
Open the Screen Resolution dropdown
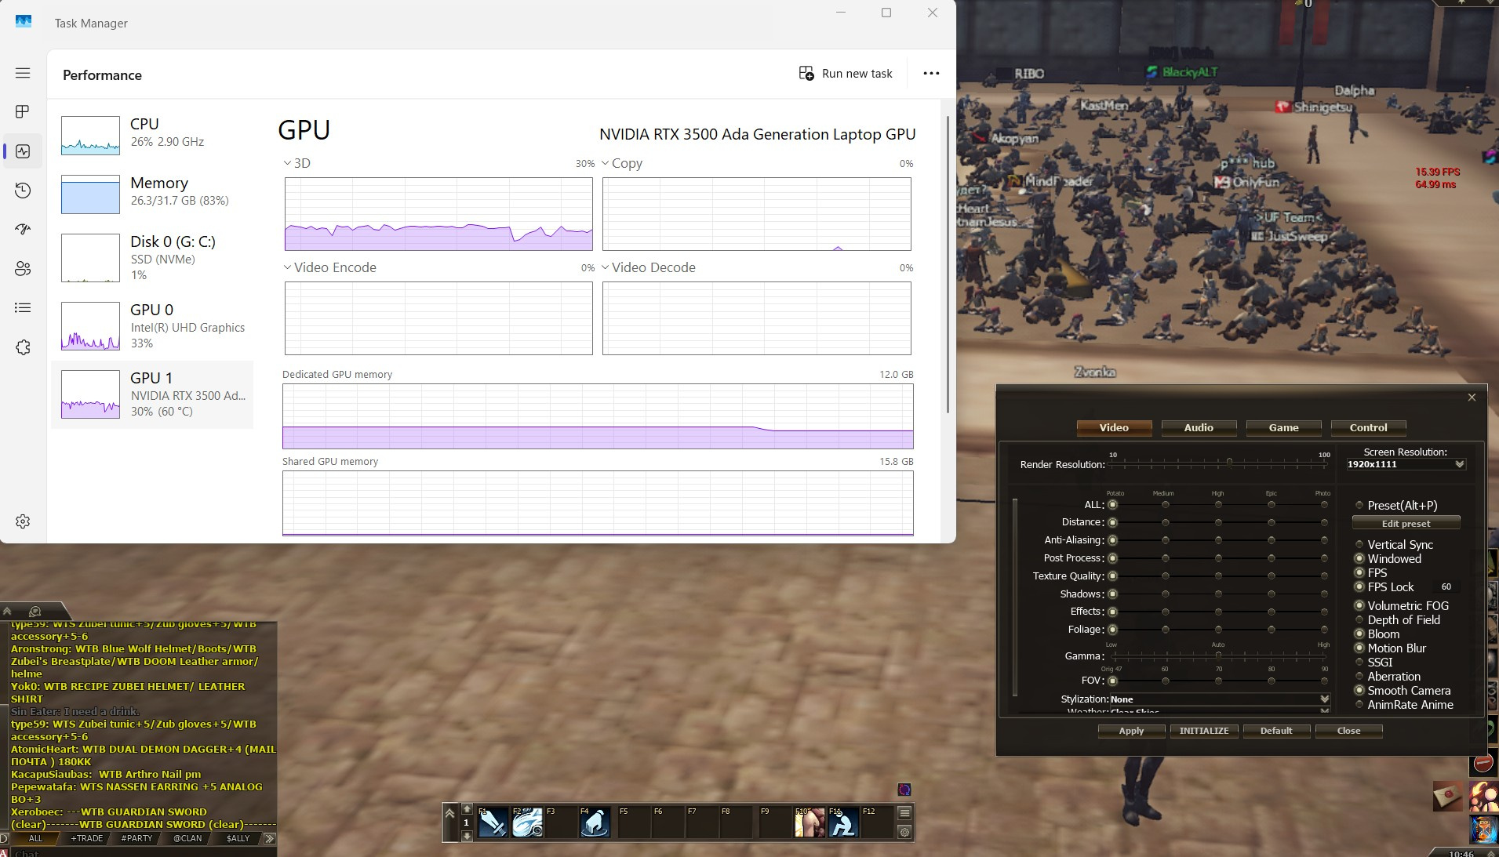pyautogui.click(x=1459, y=464)
